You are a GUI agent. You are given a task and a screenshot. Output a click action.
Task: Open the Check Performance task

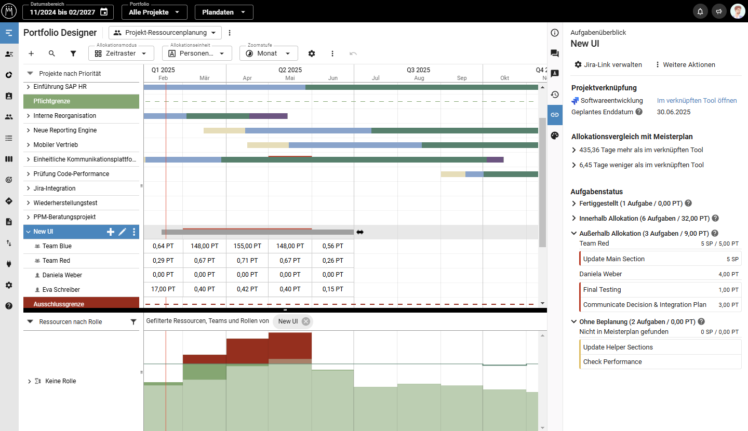[x=661, y=362]
